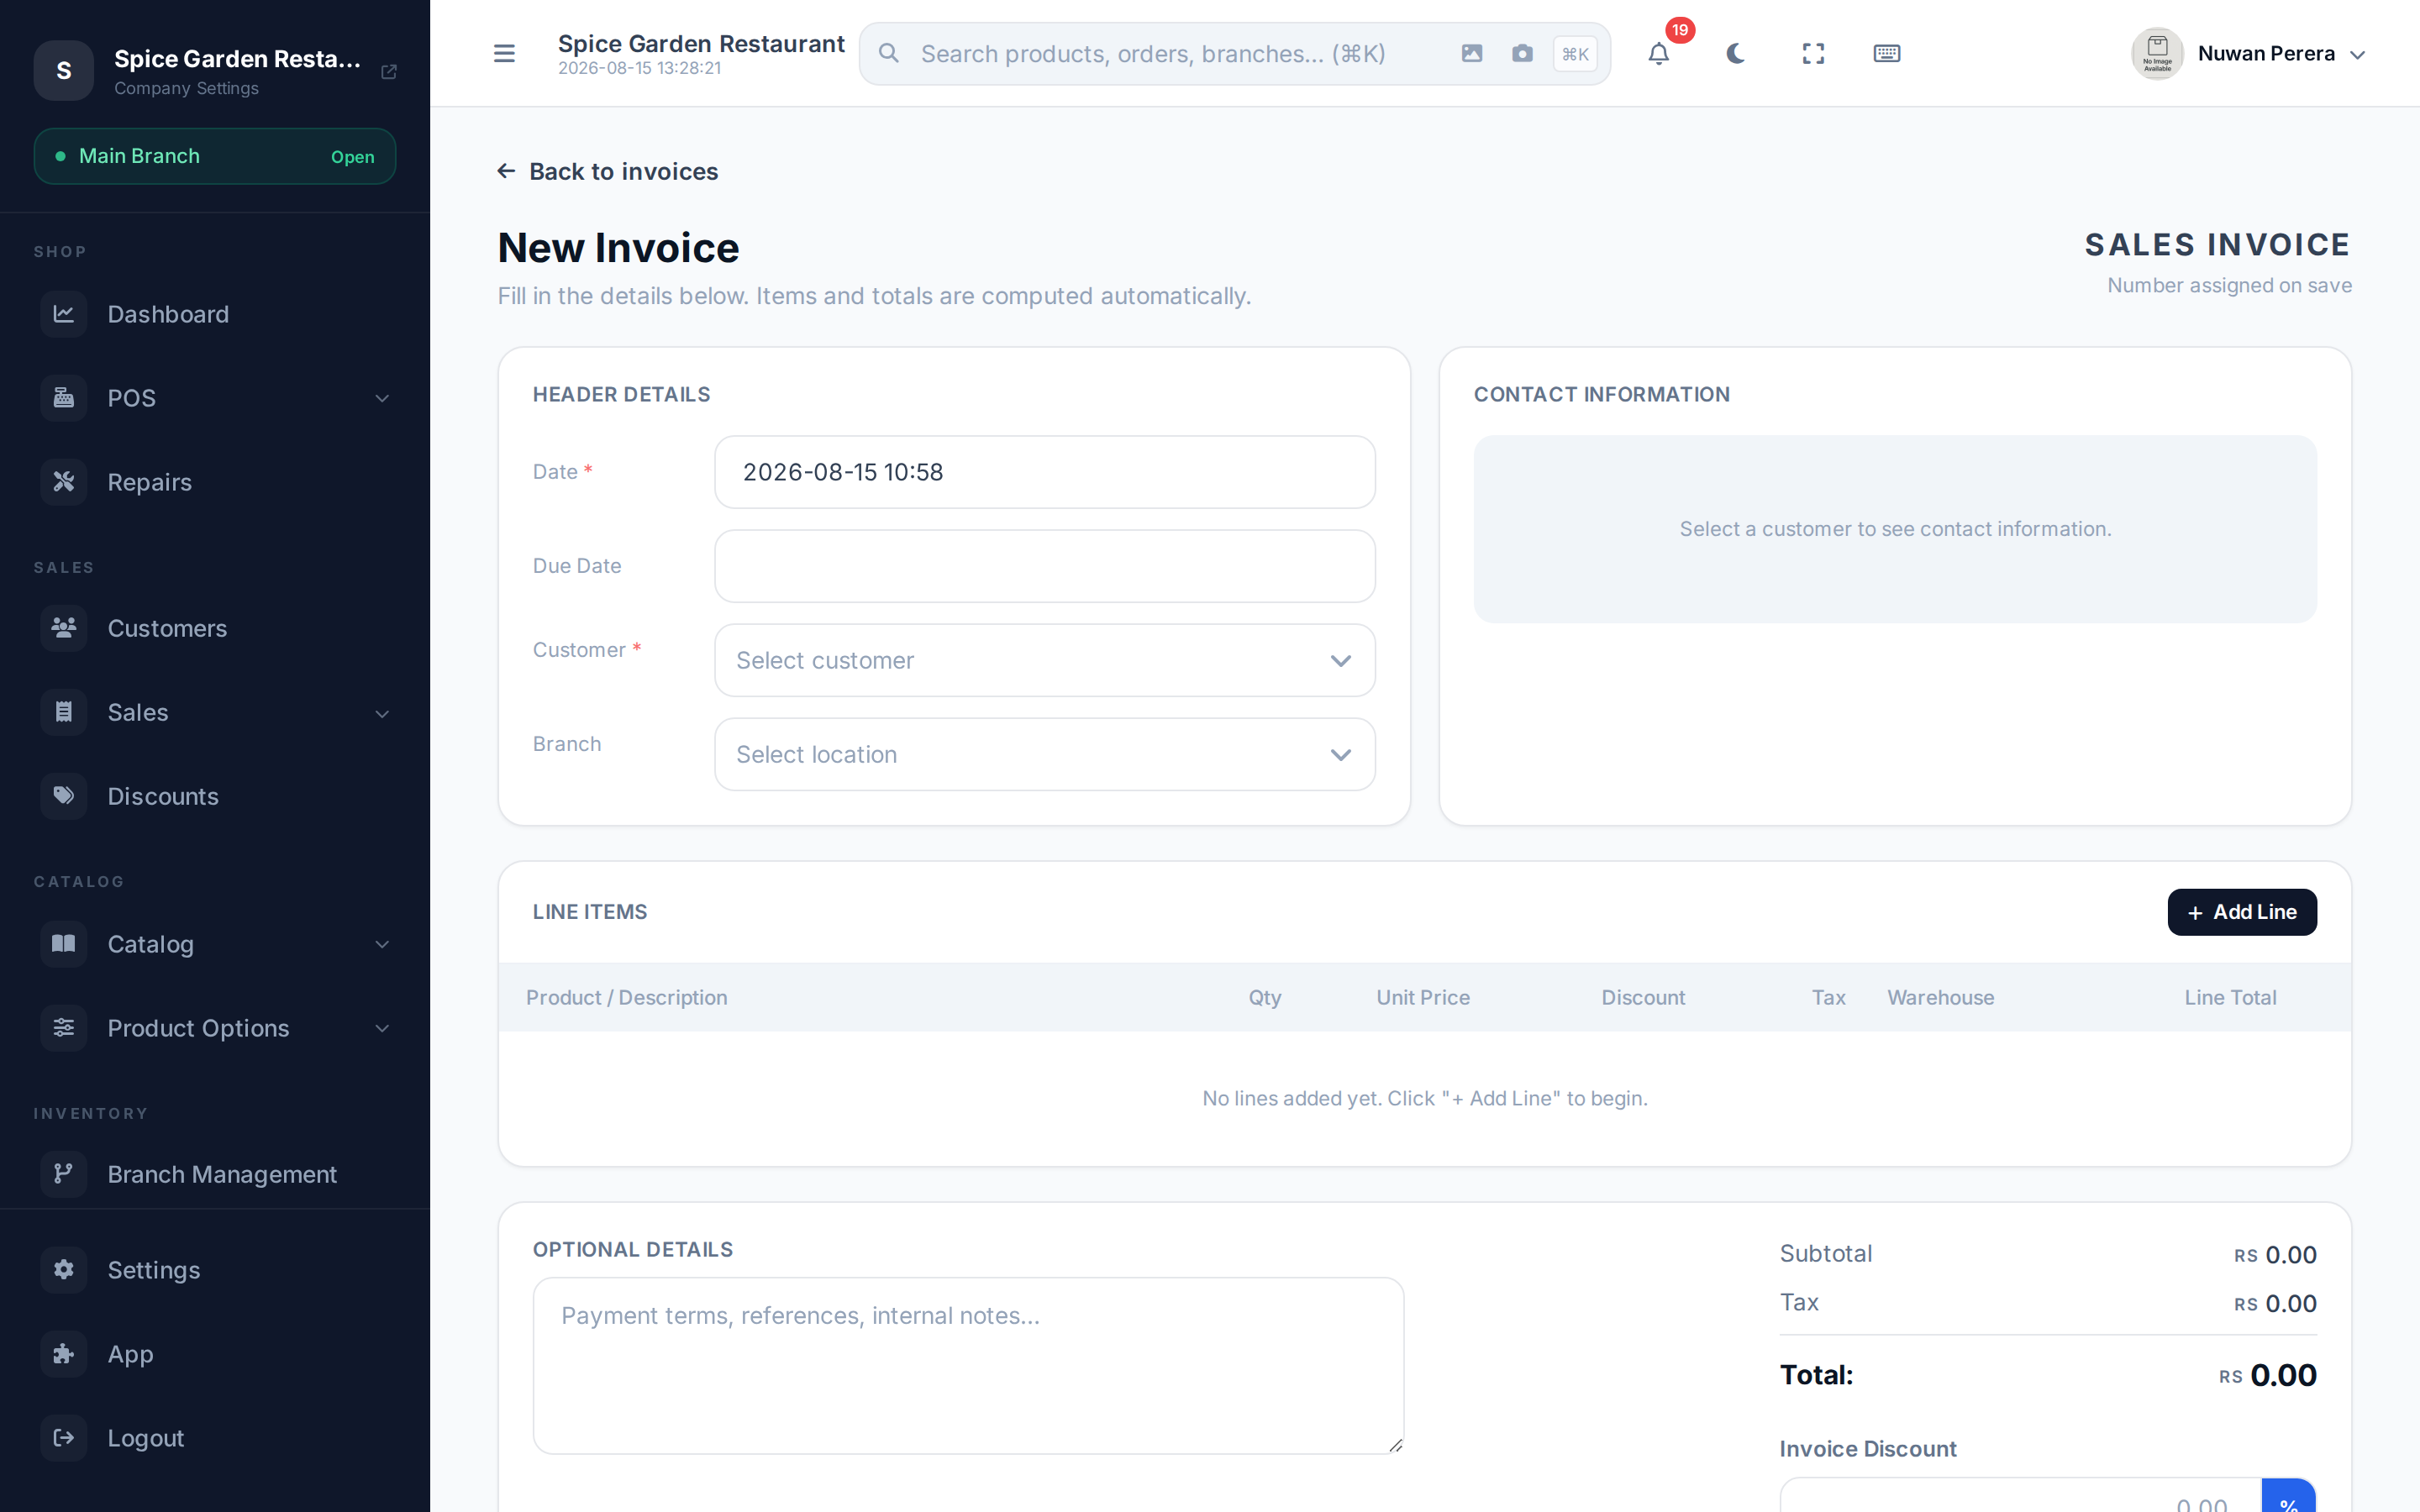This screenshot has height=1512, width=2420.
Task: Click the POS register icon
Action: point(64,398)
